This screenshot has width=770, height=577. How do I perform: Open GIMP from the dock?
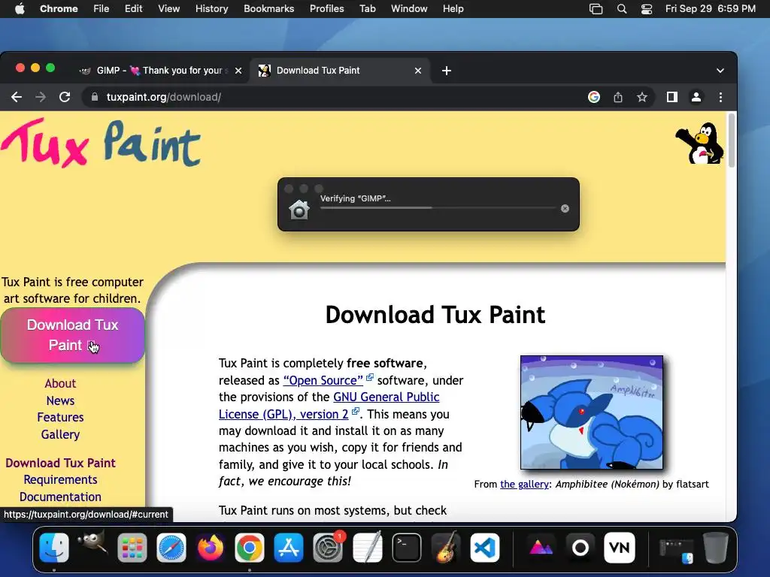click(92, 545)
